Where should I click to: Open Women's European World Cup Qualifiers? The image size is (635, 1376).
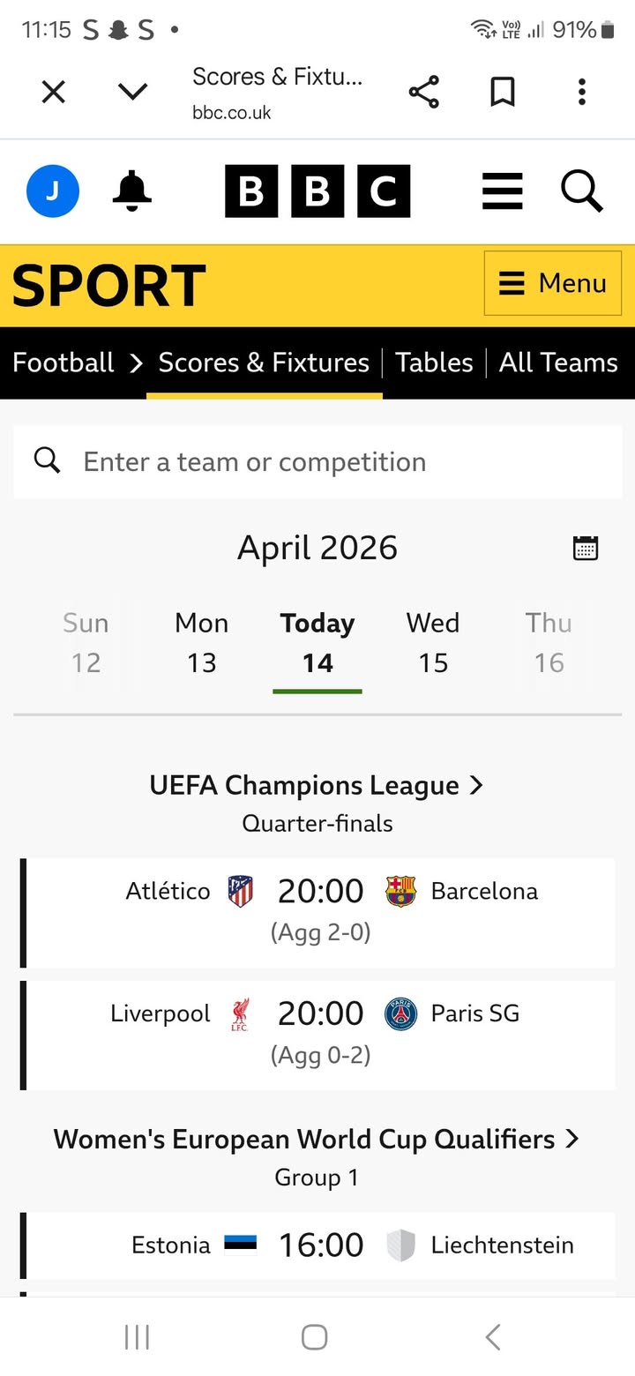[317, 1139]
